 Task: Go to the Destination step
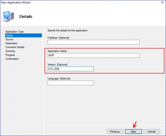[x=12, y=43]
